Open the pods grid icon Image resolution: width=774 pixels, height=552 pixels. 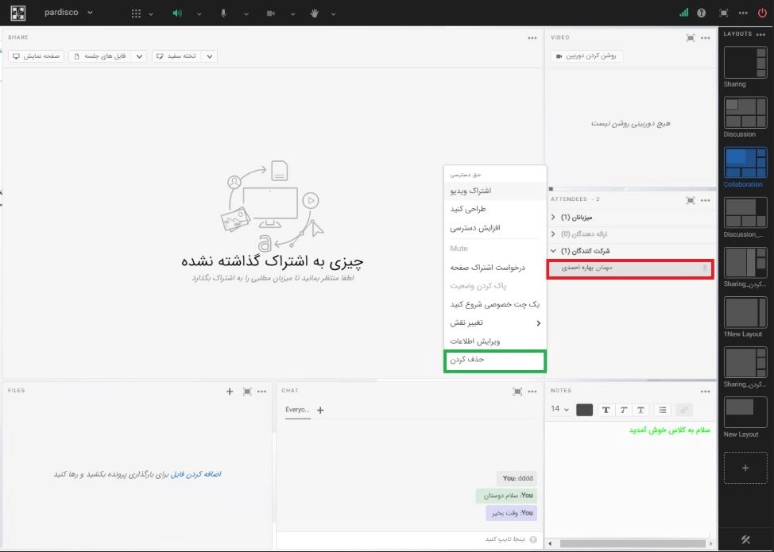coord(136,14)
